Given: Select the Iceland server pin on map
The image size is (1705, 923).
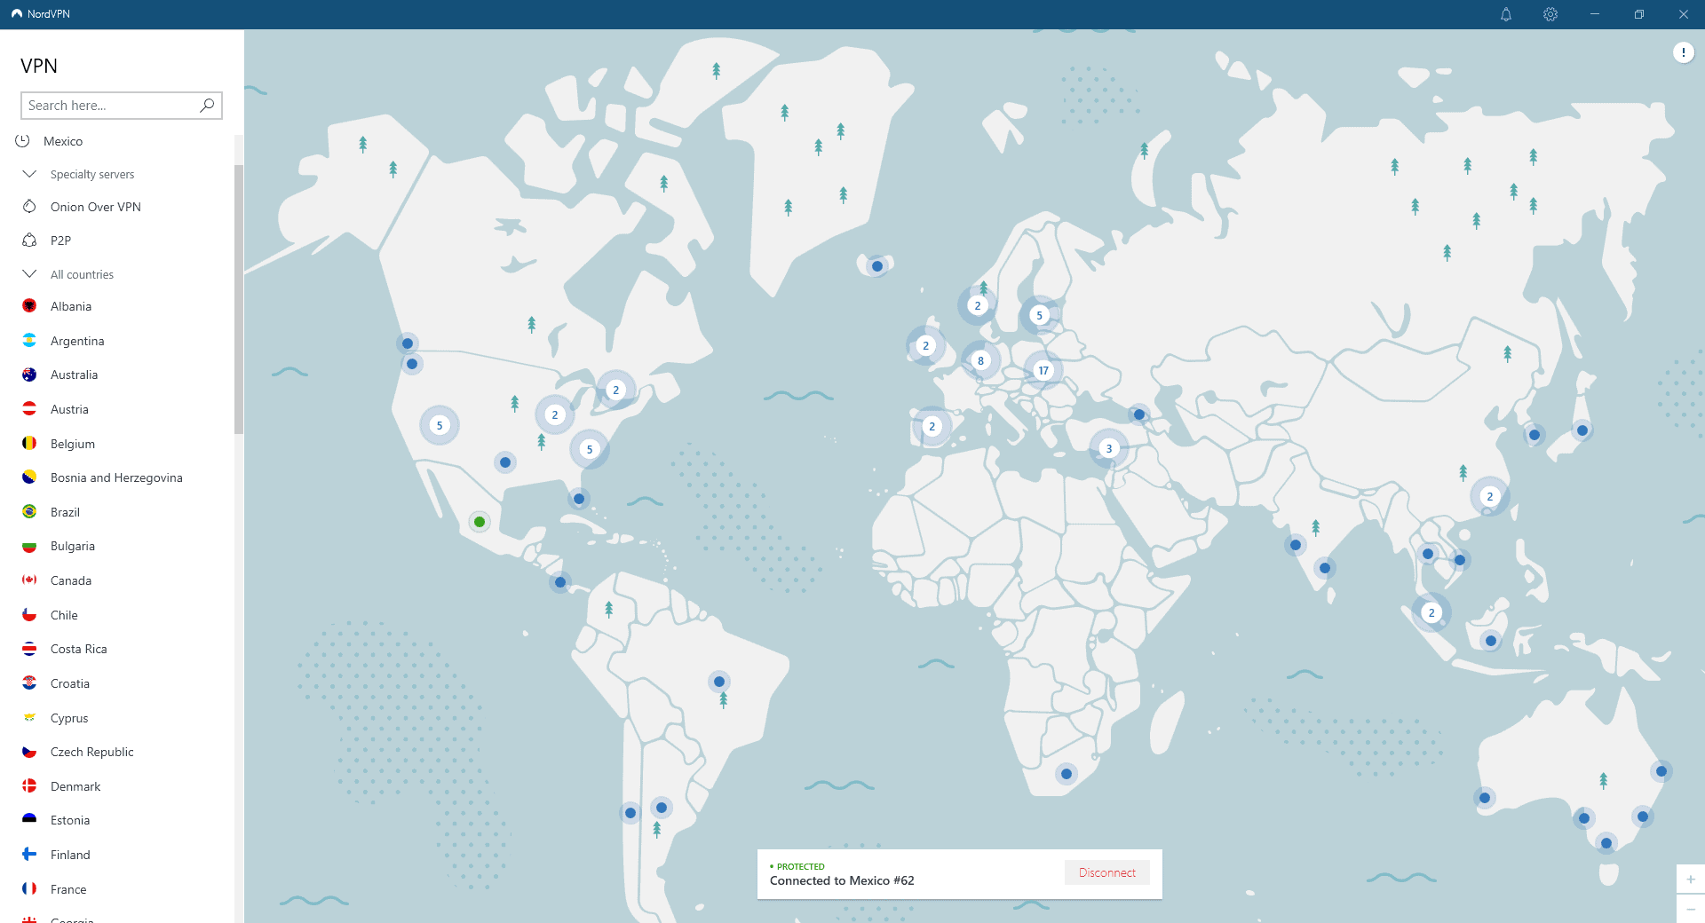Looking at the screenshot, I should coord(877,266).
